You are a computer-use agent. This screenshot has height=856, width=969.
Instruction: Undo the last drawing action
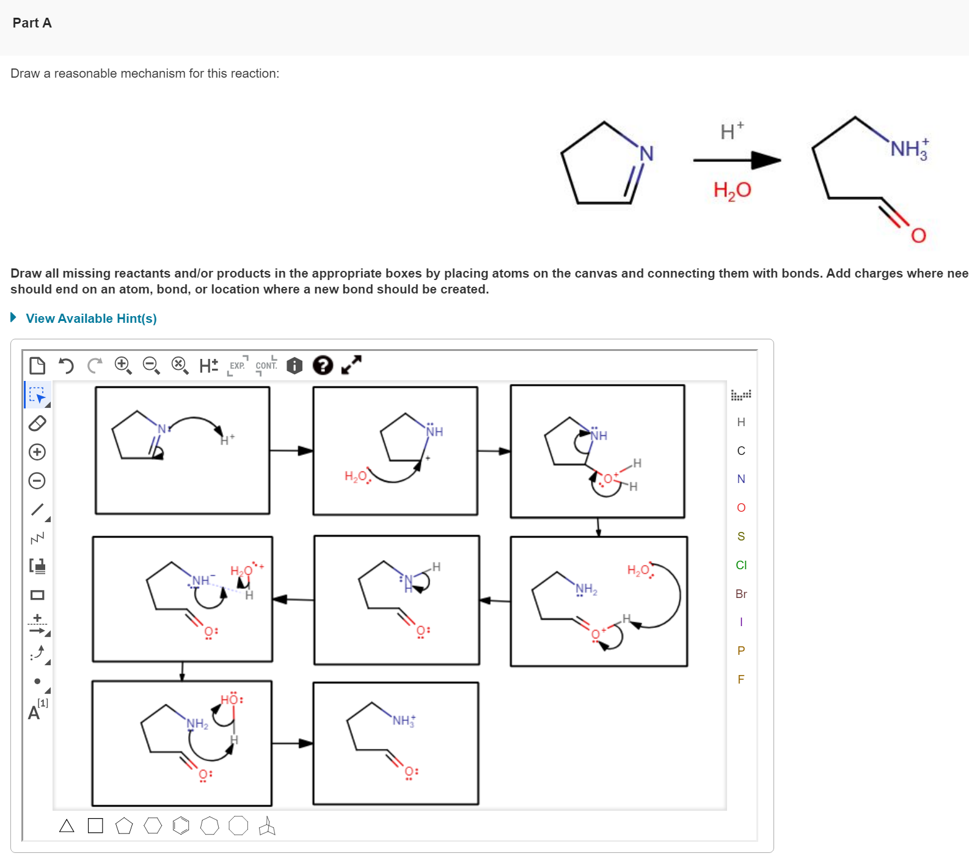66,366
